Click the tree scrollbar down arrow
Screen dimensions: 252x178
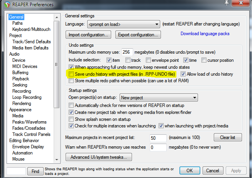coord(57,160)
